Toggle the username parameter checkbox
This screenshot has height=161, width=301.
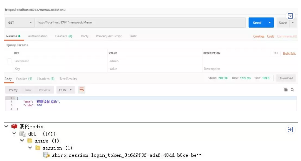pyautogui.click(x=10, y=61)
